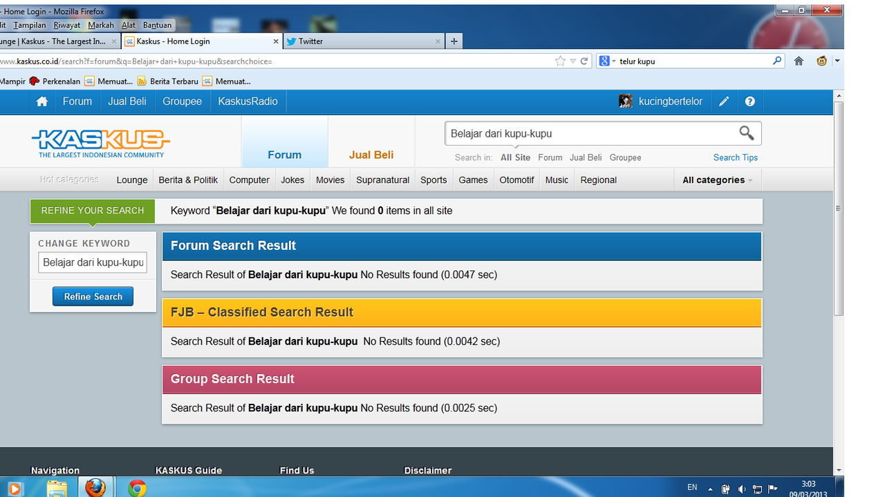Launch Chrome from the taskbar
The width and height of the screenshot is (885, 497).
(137, 488)
